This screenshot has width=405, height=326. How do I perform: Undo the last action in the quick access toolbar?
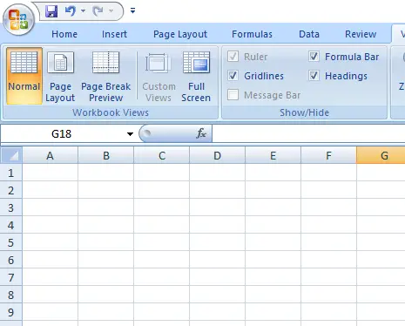(x=71, y=11)
